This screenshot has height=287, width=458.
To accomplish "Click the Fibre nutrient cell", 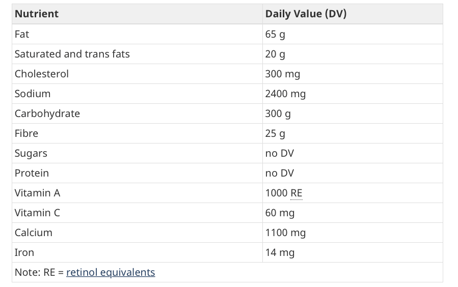I will pyautogui.click(x=26, y=133).
